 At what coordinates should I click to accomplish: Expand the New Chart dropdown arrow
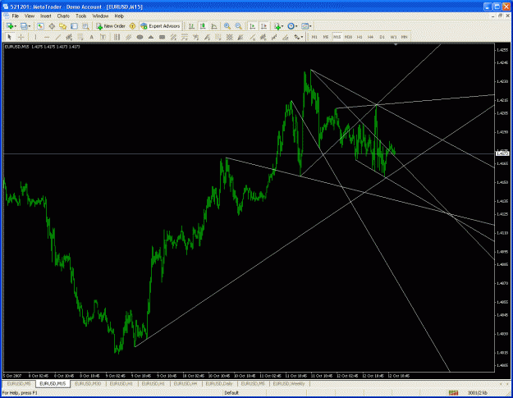click(15, 26)
